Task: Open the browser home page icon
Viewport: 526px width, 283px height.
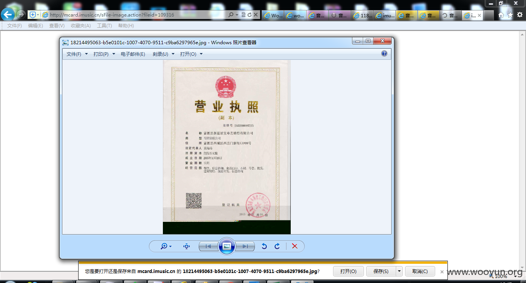Action: [501, 15]
